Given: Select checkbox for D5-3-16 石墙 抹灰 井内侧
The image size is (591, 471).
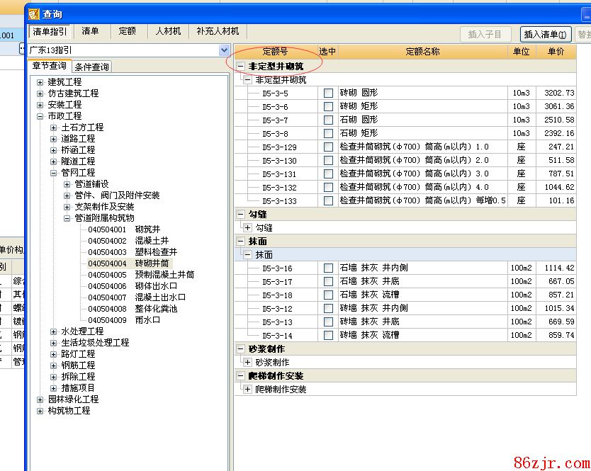Looking at the screenshot, I should coord(328,268).
